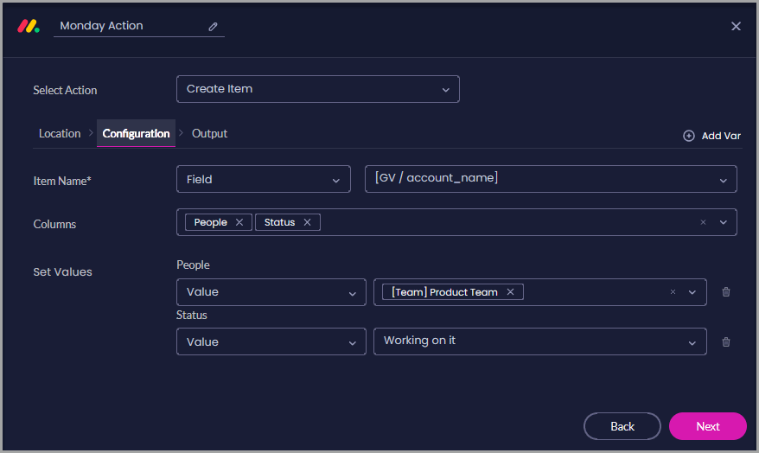Go to the Output tab

209,134
